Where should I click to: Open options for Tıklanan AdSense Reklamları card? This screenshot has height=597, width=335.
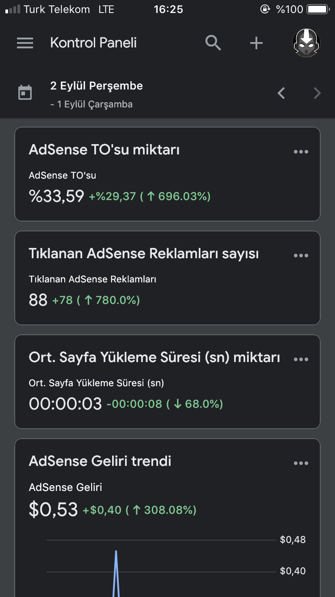[301, 256]
